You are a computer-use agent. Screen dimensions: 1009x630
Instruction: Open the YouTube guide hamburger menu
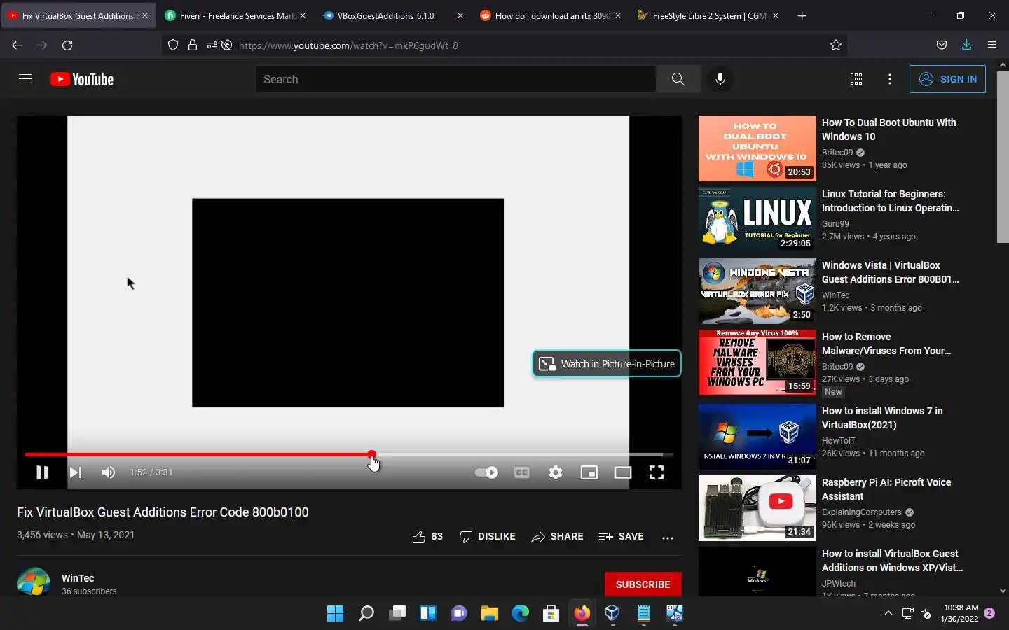[x=25, y=79]
